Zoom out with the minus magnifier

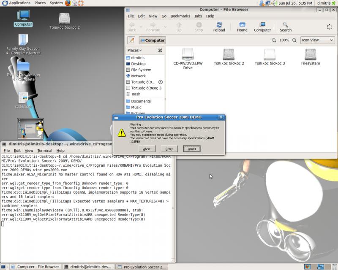click(274, 40)
